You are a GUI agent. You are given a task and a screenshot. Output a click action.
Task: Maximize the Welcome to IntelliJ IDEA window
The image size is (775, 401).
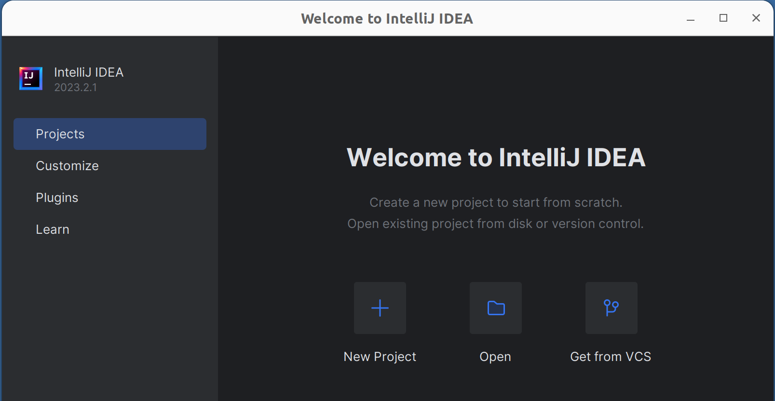[723, 18]
